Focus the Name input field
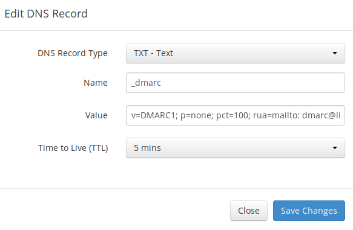 (x=236, y=83)
